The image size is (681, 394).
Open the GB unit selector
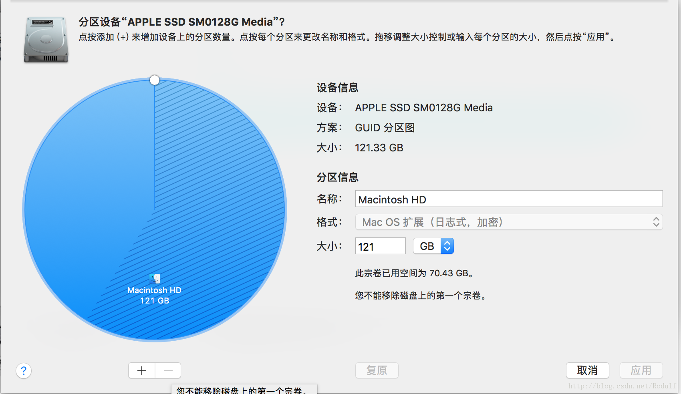coord(433,246)
